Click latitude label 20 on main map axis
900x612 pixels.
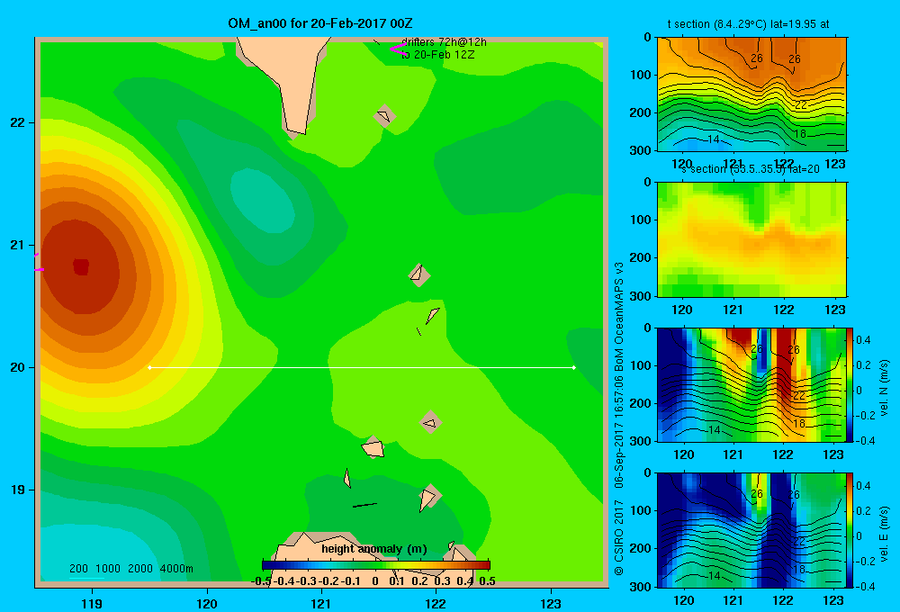[18, 367]
